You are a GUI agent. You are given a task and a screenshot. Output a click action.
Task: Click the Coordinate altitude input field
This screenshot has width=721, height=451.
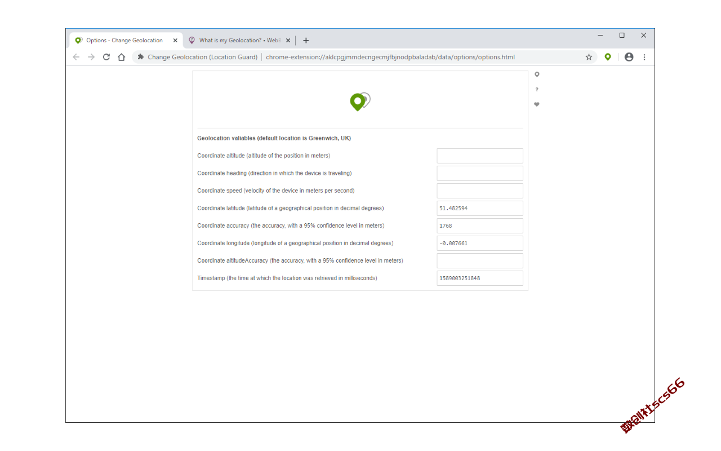pos(480,156)
